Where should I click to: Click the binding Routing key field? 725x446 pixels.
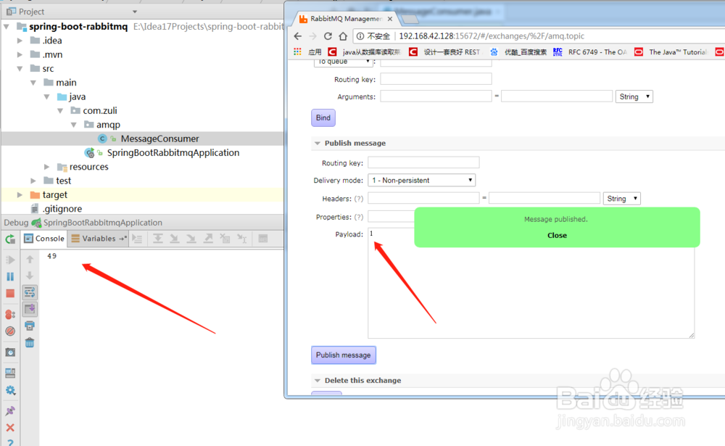[436, 79]
